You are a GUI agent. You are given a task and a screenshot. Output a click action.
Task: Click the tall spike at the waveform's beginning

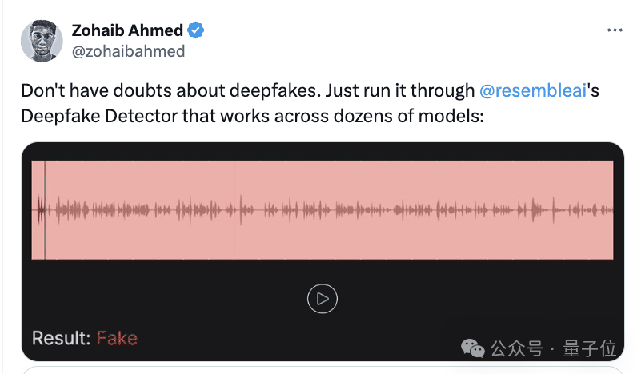(38, 209)
